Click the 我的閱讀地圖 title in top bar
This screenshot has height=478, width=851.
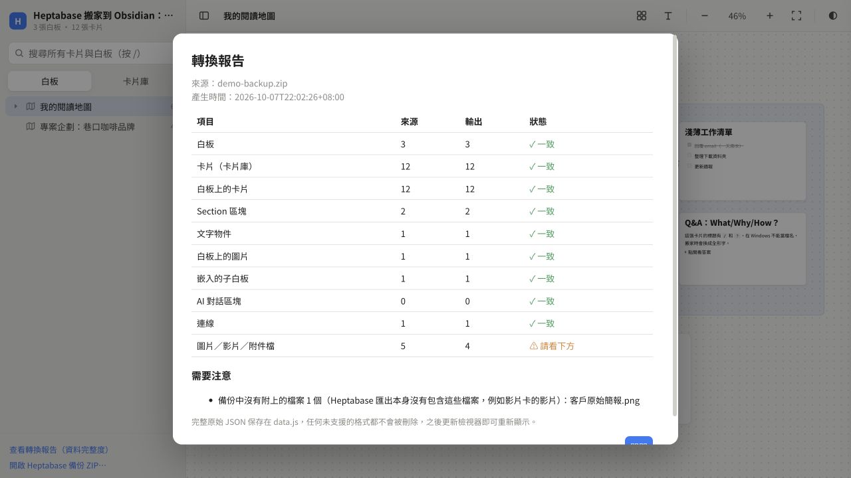249,16
